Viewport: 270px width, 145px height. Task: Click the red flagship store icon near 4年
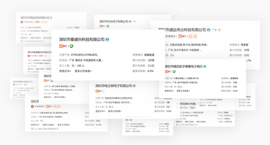click(32, 106)
